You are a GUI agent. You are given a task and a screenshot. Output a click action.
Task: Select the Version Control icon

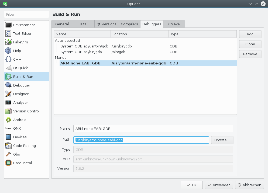coord(8,111)
